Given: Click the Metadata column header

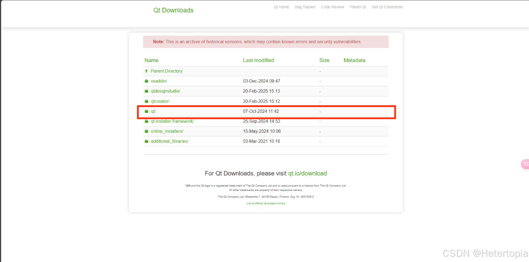Looking at the screenshot, I should pyautogui.click(x=355, y=60).
